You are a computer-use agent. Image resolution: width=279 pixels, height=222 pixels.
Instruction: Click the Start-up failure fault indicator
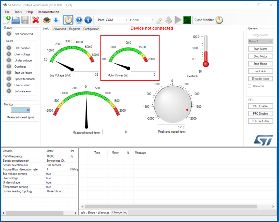(9, 73)
